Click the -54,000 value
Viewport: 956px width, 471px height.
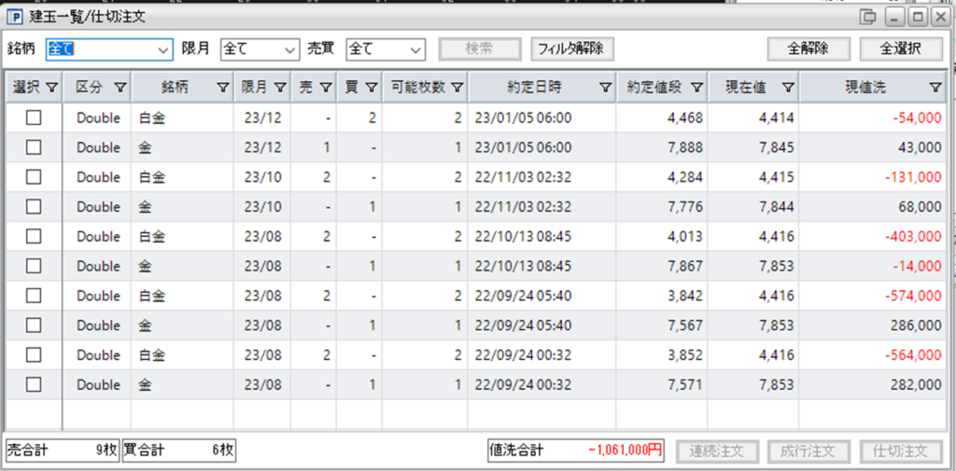coord(917,118)
